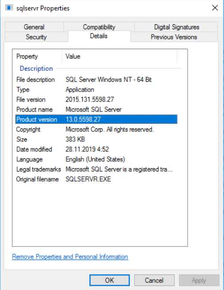Click value 'Microsoft Corp. All rights reserved.'

tap(110, 129)
